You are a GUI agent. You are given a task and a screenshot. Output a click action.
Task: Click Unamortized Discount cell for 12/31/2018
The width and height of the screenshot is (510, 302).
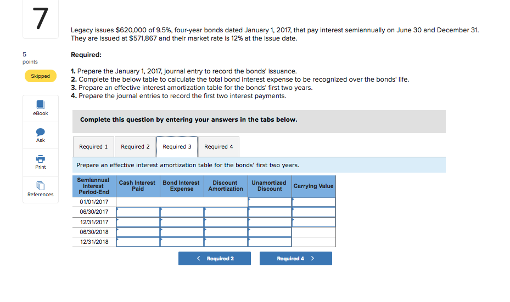pos(270,242)
